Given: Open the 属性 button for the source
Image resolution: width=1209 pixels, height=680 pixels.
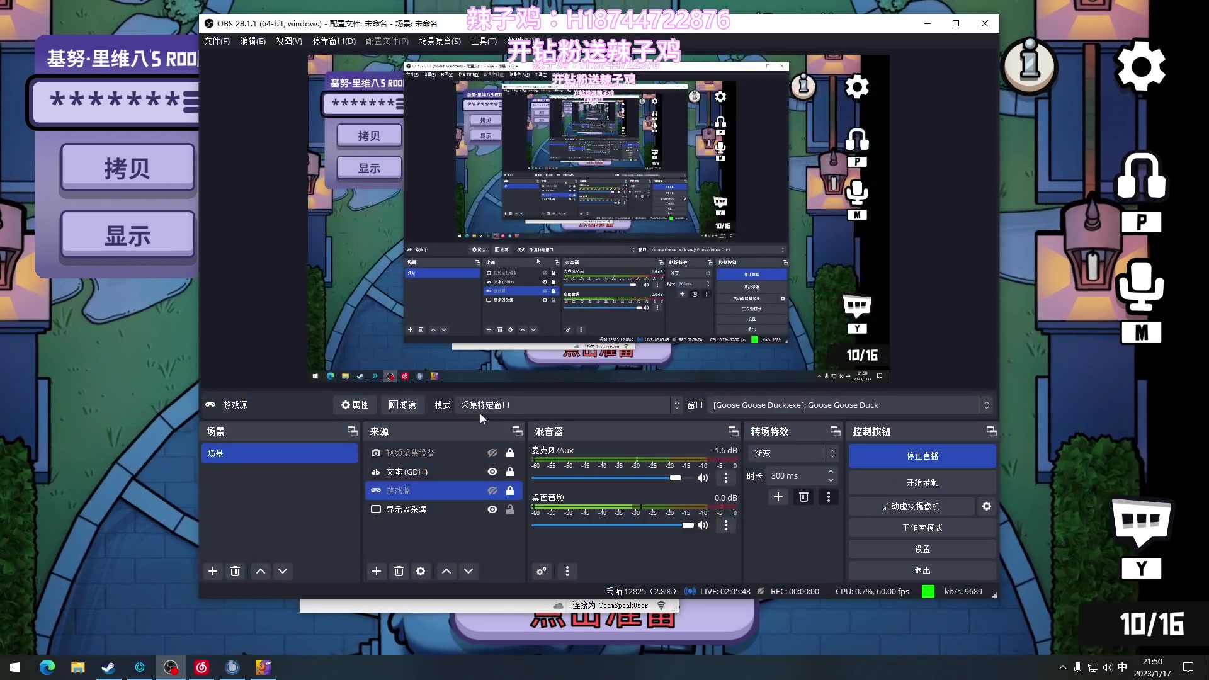Looking at the screenshot, I should click(355, 405).
